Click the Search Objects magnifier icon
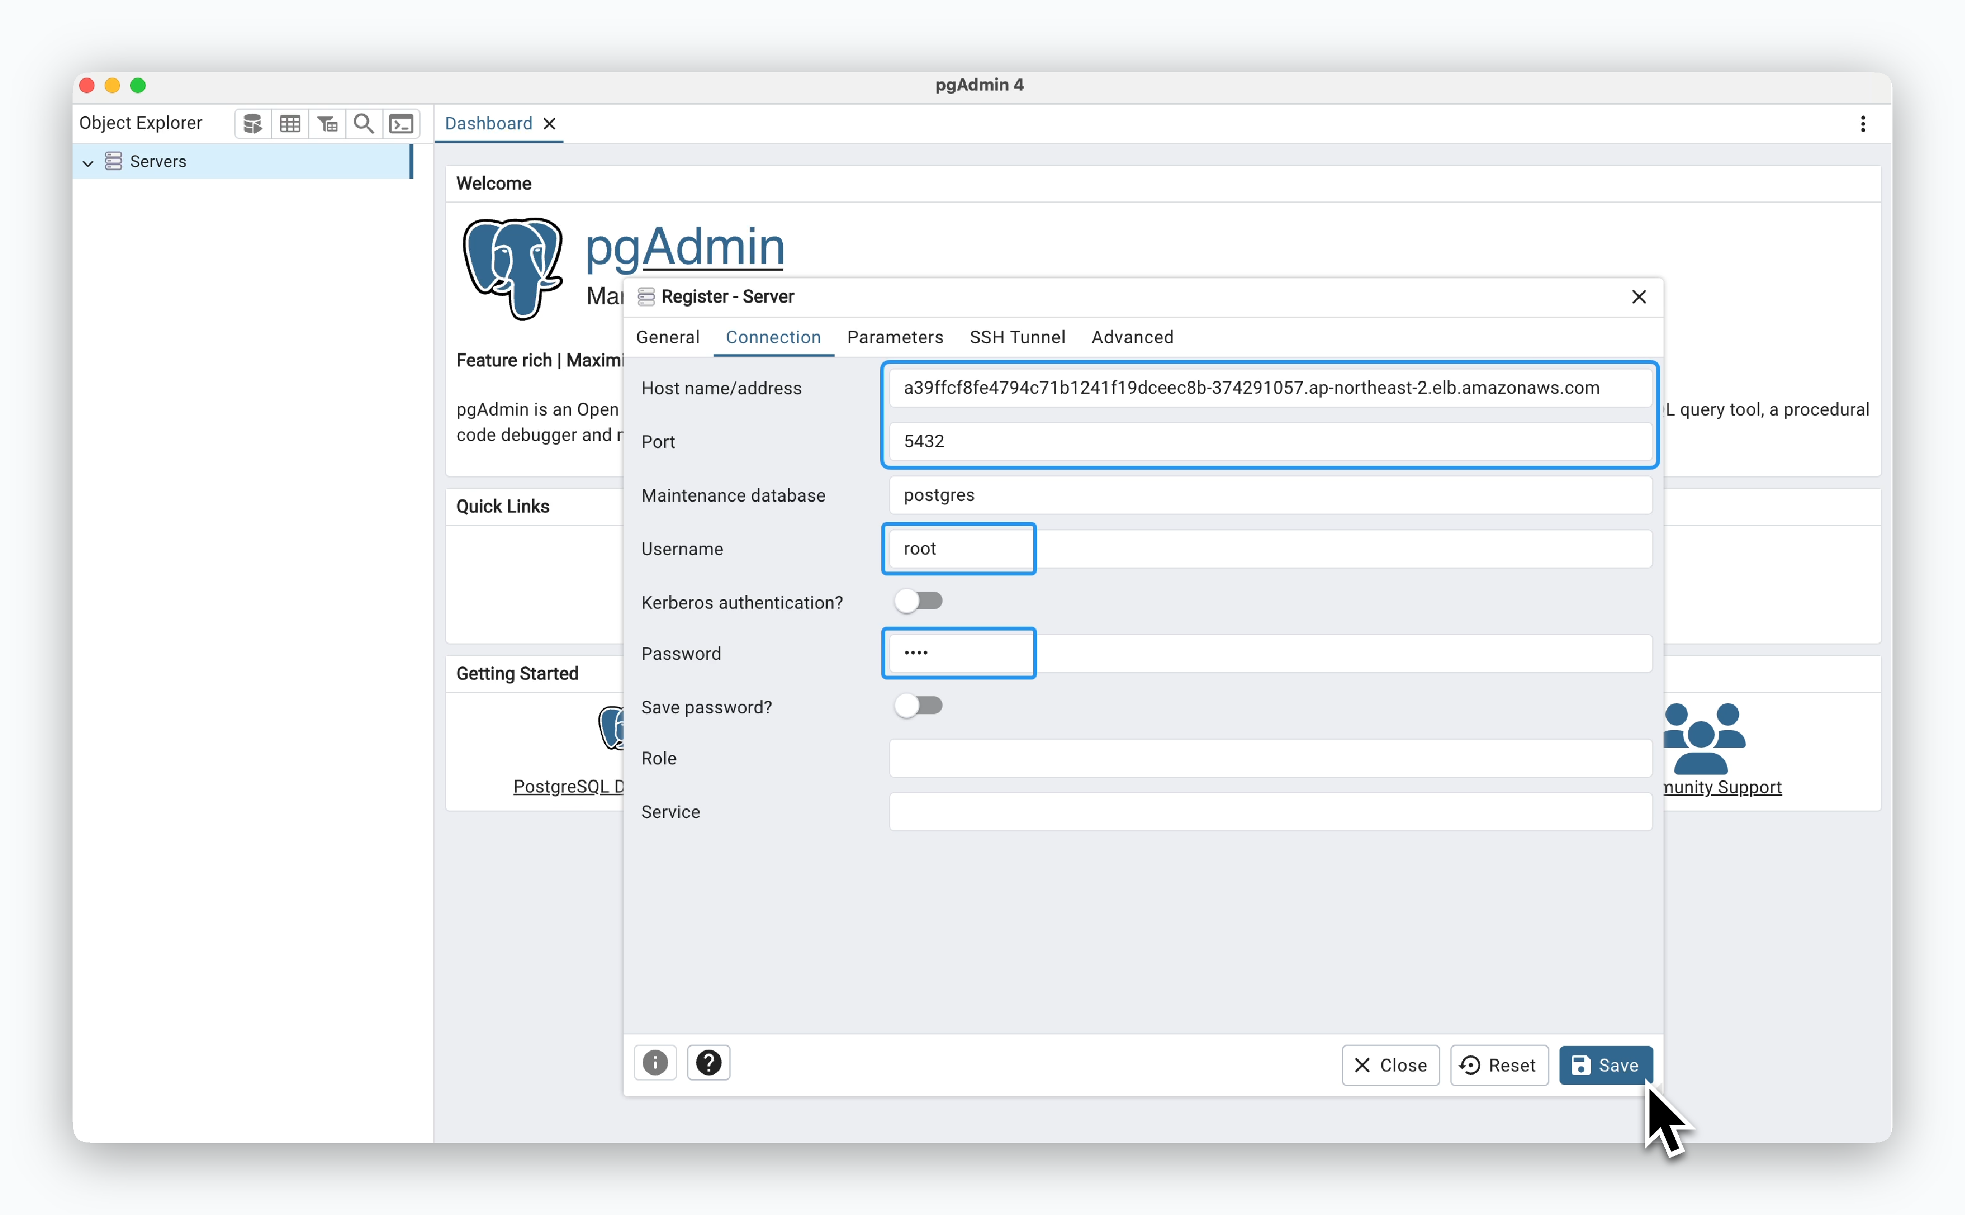The height and width of the screenshot is (1215, 1965). point(364,124)
